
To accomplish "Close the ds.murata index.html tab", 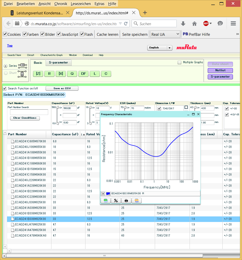I will 134,13.
